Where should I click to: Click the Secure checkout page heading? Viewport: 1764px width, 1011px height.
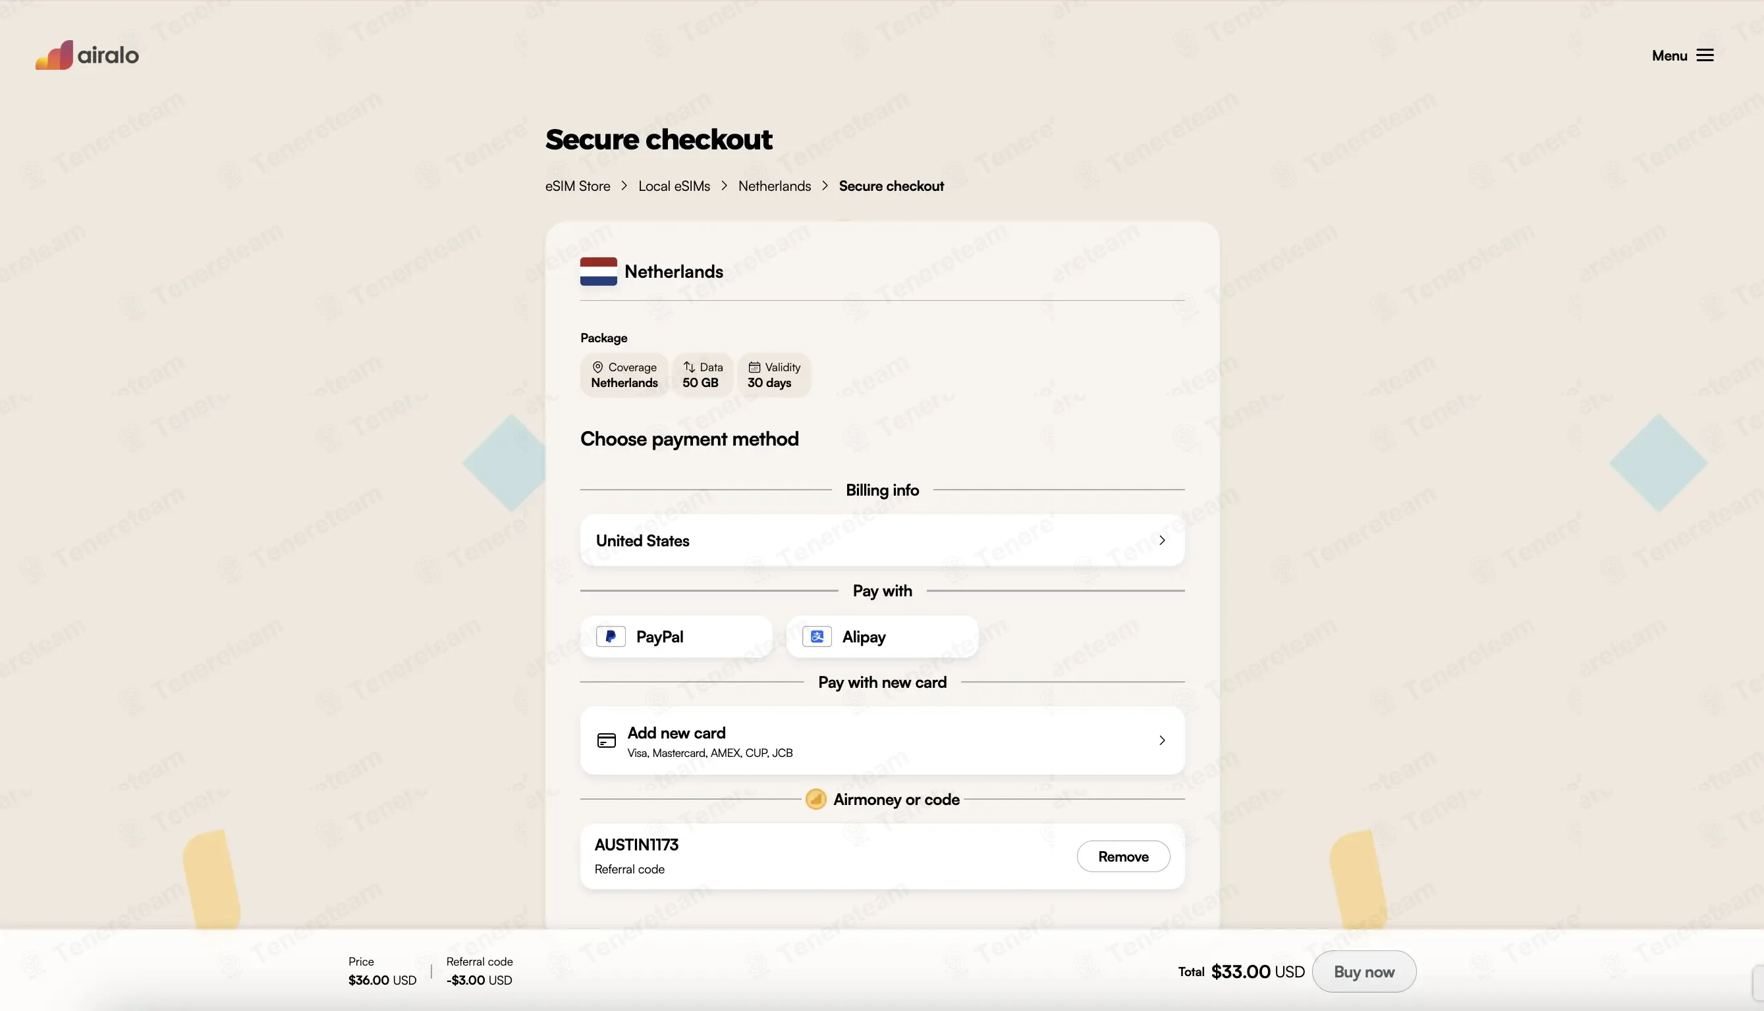(659, 140)
